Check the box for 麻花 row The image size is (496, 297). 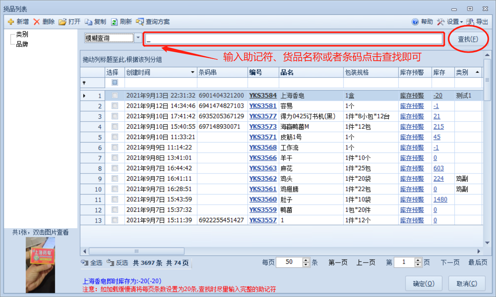(x=115, y=168)
